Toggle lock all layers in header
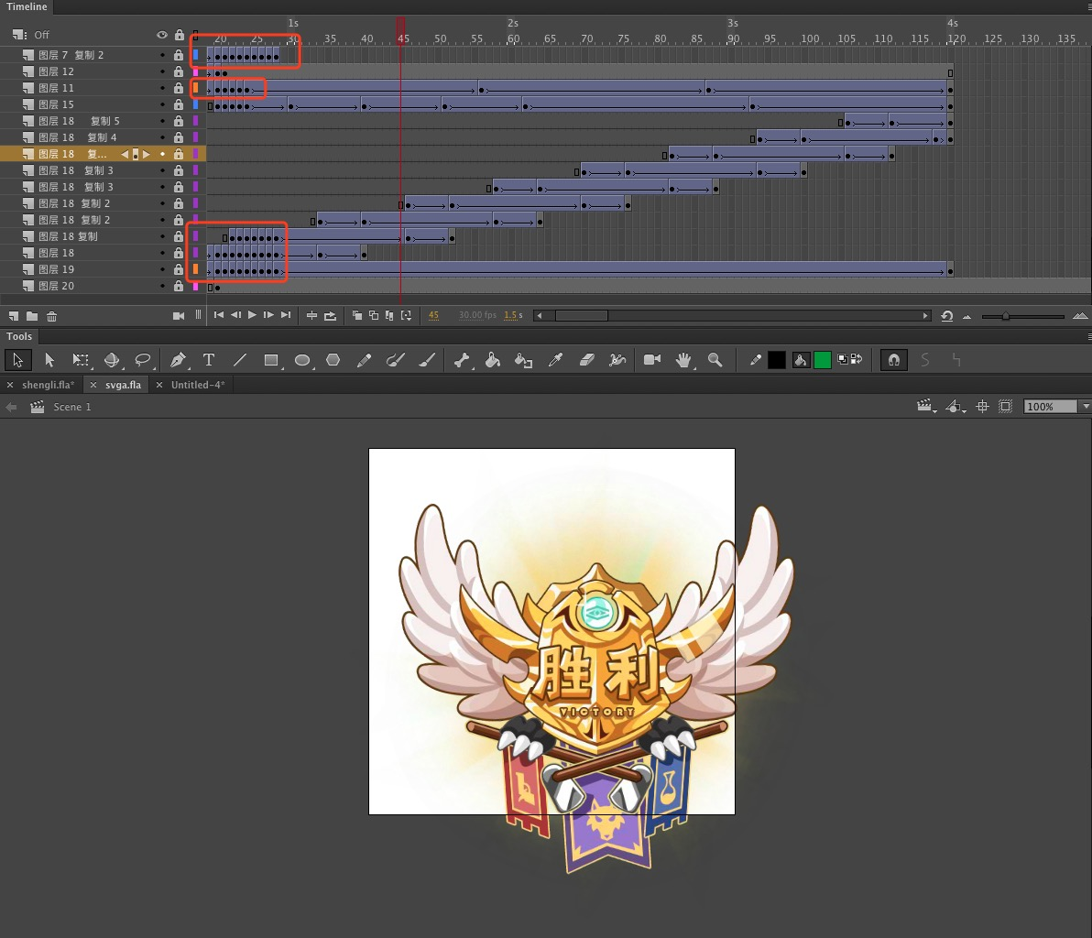Screen dimensions: 1092x938 (179, 35)
